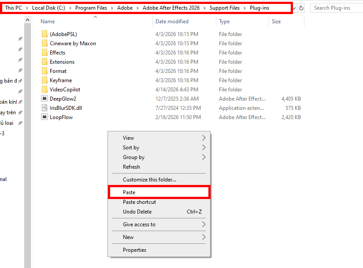Image resolution: width=363 pixels, height=268 pixels.
Task: Go to This PC in the address bar
Action: point(13,8)
